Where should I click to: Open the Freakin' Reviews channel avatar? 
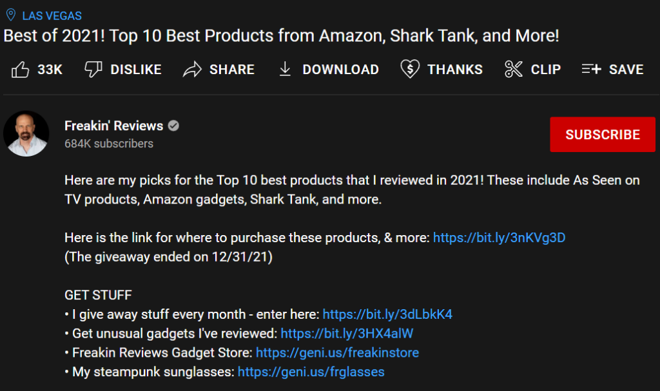pos(26,134)
